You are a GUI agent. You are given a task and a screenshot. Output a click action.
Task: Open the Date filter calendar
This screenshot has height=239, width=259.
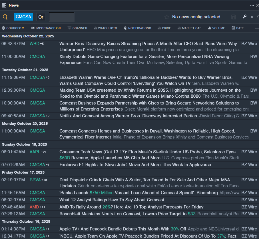pos(238,28)
